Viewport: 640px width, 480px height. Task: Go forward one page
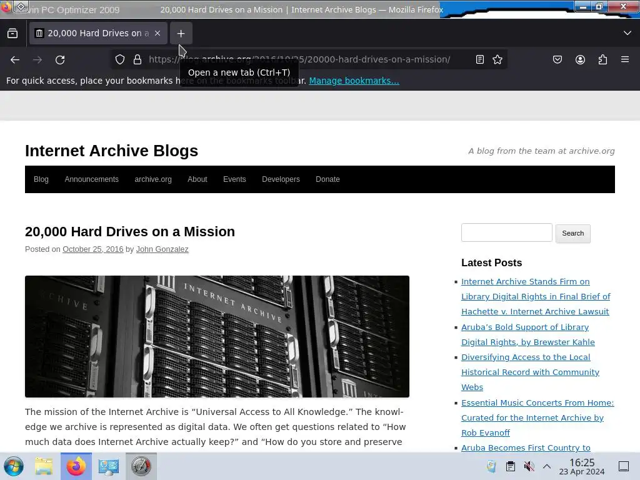pyautogui.click(x=37, y=59)
